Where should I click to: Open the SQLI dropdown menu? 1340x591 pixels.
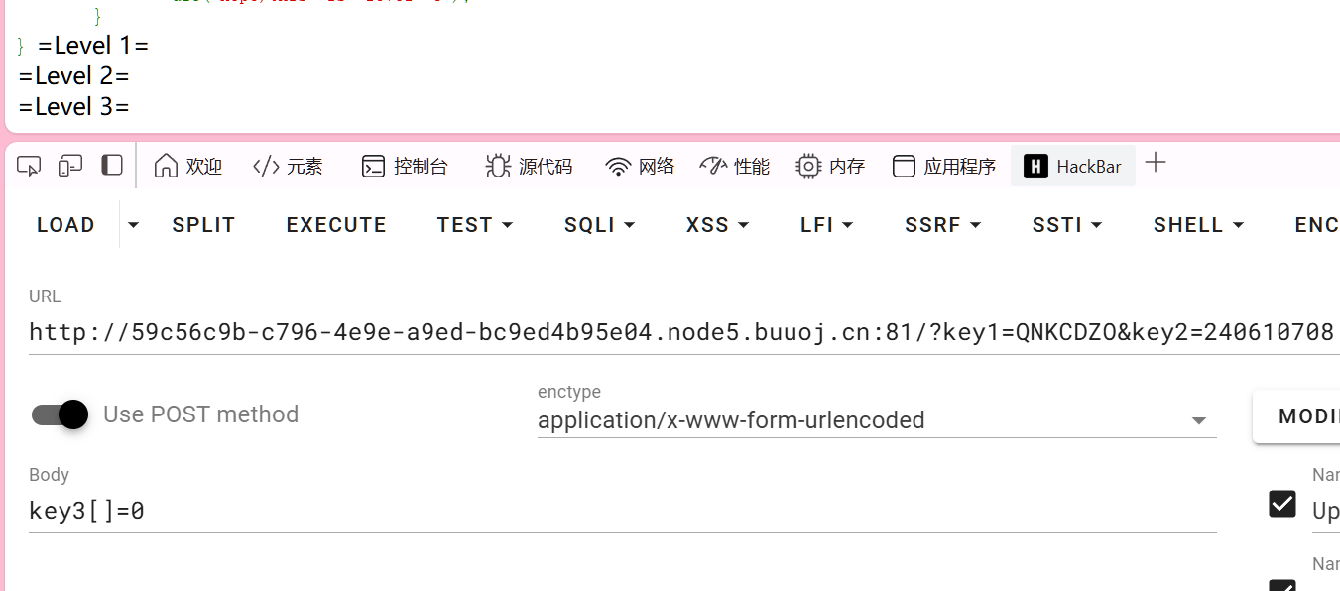click(601, 225)
